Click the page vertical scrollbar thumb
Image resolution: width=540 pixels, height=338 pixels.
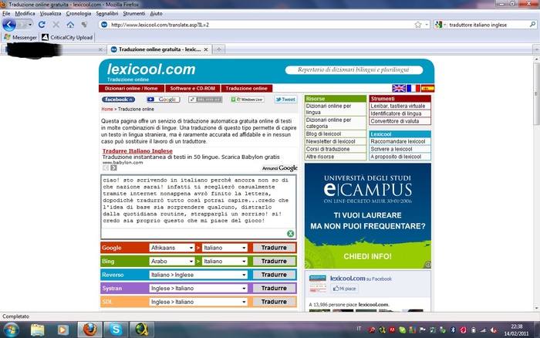click(x=537, y=93)
